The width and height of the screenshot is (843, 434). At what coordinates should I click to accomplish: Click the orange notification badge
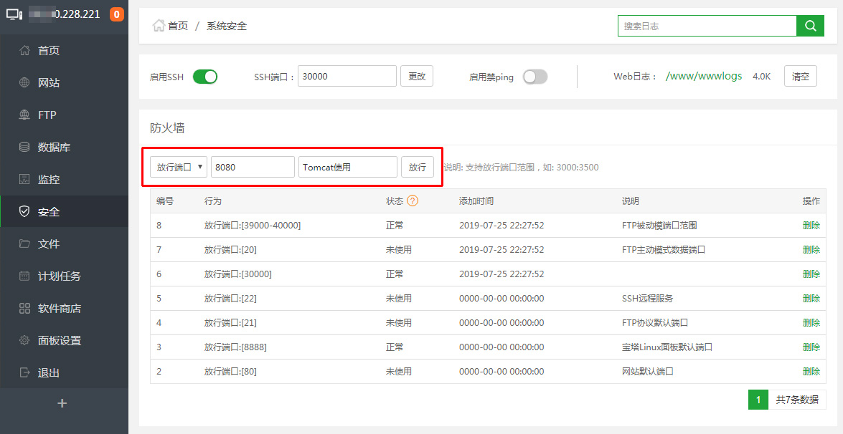click(x=116, y=14)
